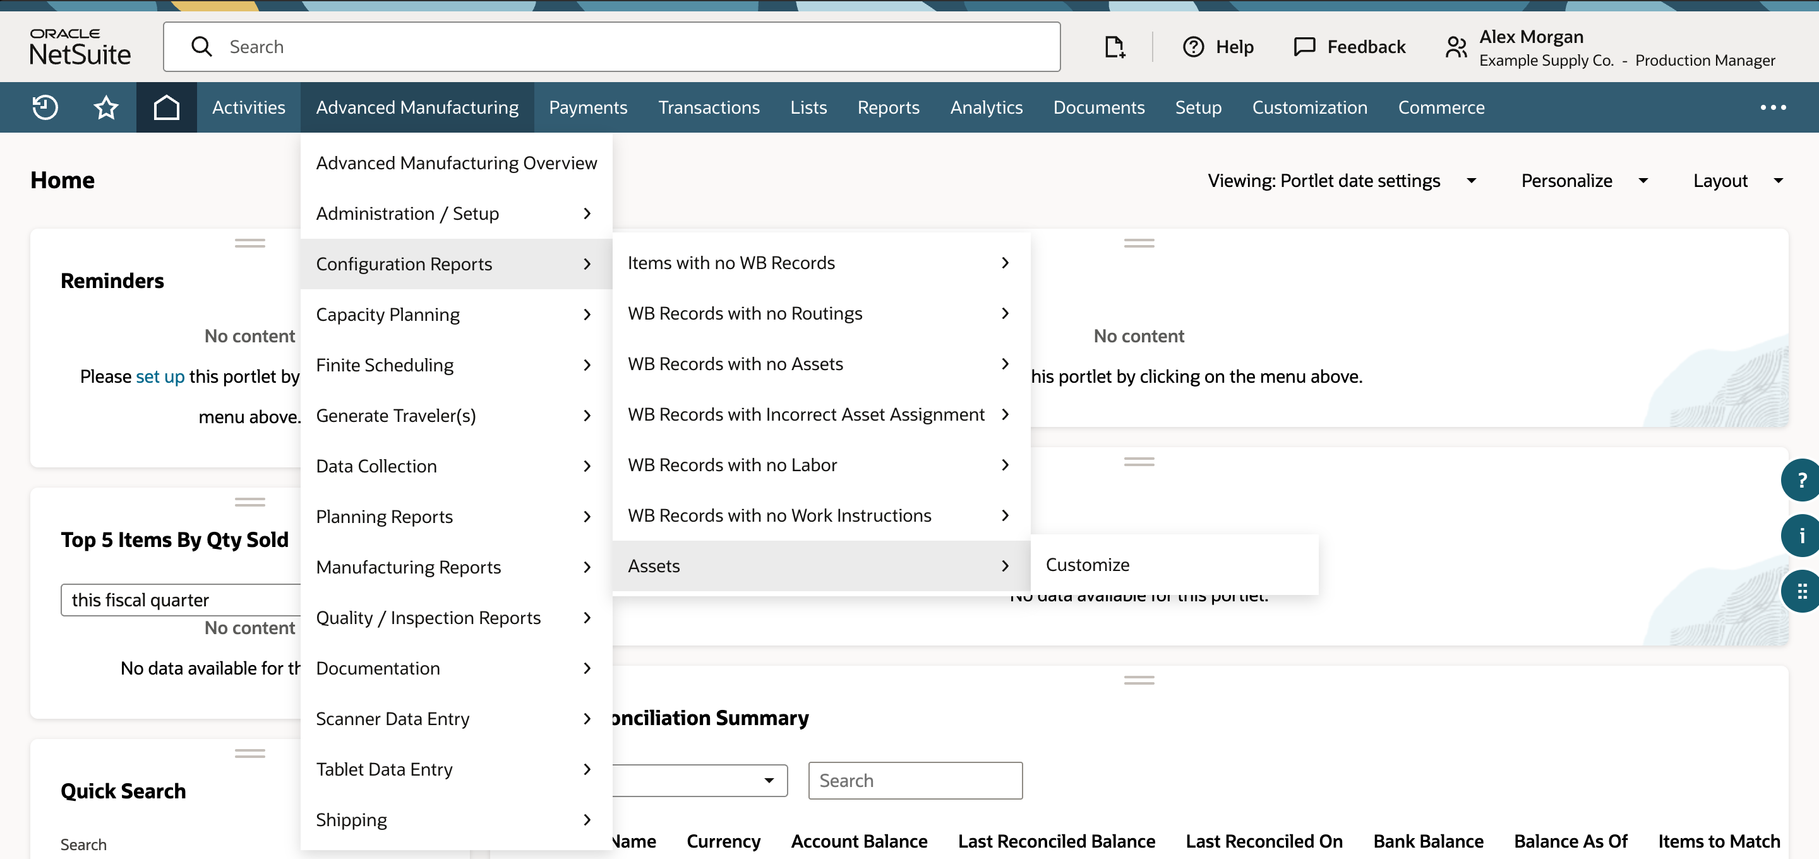Select WB Records with Incorrect Asset Assignment
This screenshot has width=1819, height=859.
(821, 414)
